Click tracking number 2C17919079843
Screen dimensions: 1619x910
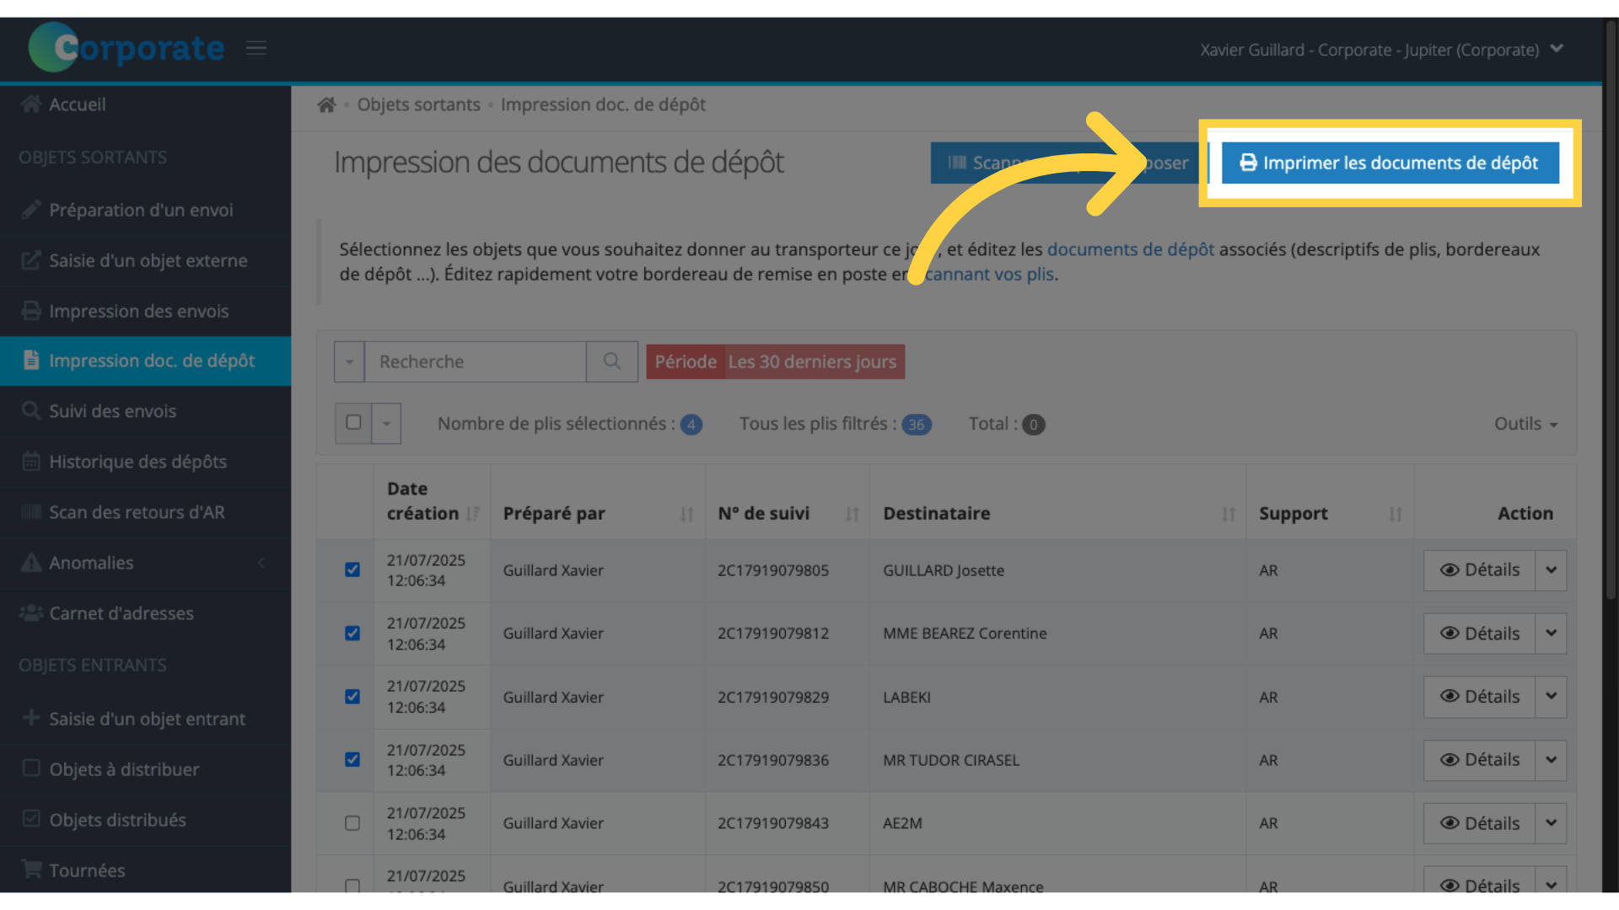point(773,823)
